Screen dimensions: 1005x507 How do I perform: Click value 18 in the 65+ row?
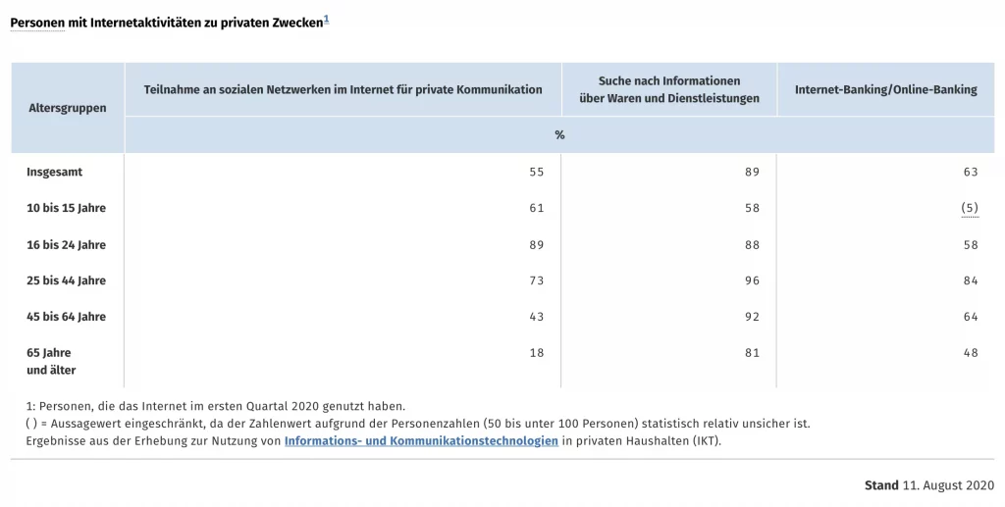[536, 353]
